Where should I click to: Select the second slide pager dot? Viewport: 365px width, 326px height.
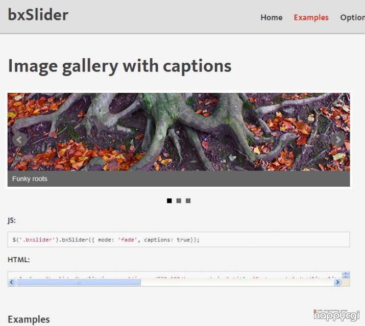click(179, 200)
